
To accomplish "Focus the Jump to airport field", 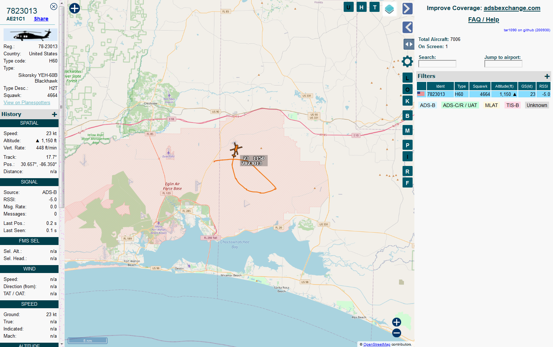I will [x=503, y=64].
